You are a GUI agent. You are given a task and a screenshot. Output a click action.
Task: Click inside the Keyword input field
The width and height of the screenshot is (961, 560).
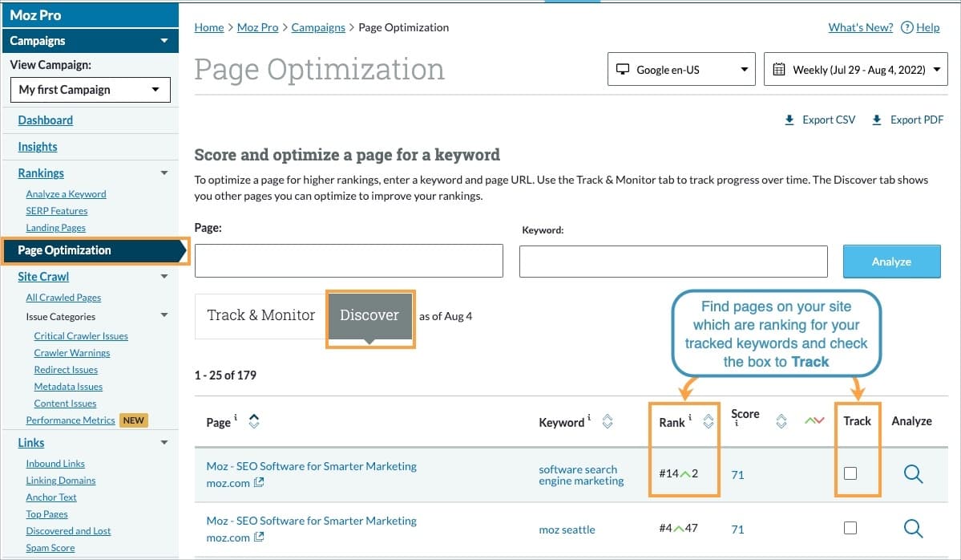(673, 261)
